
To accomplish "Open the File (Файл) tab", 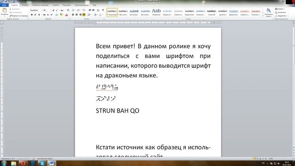I will (x=4, y=5).
